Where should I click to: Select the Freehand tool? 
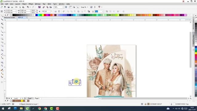(2, 31)
